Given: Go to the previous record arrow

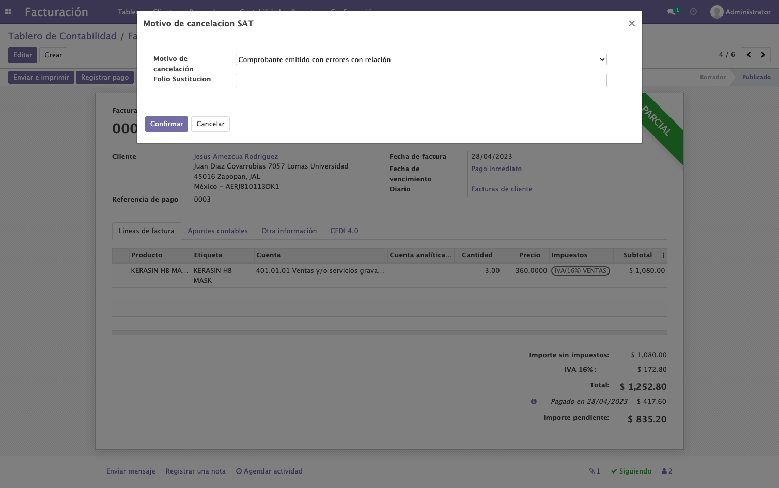Looking at the screenshot, I should tap(749, 55).
